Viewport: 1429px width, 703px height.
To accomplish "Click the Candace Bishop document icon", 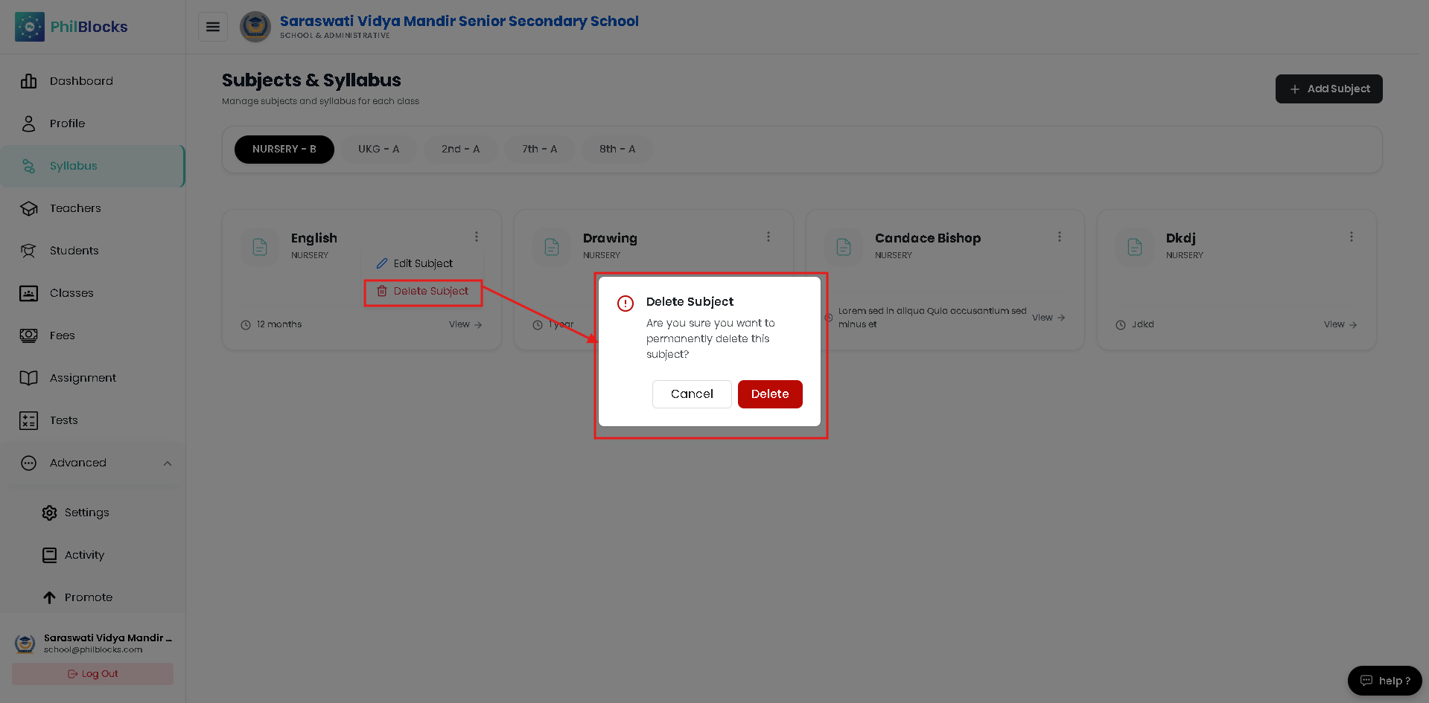I will pos(844,247).
